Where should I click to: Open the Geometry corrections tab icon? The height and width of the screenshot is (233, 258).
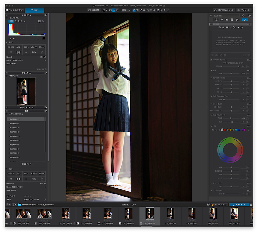tap(232, 20)
